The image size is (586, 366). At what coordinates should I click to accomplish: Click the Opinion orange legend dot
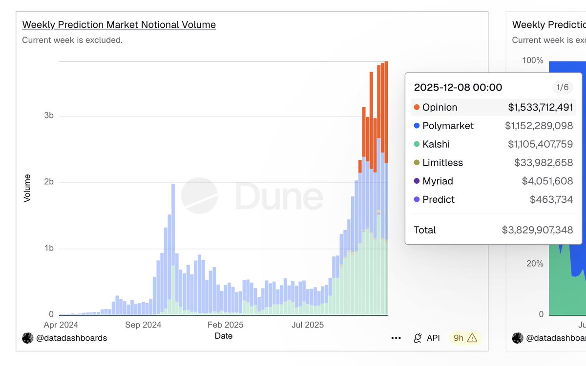(x=417, y=108)
